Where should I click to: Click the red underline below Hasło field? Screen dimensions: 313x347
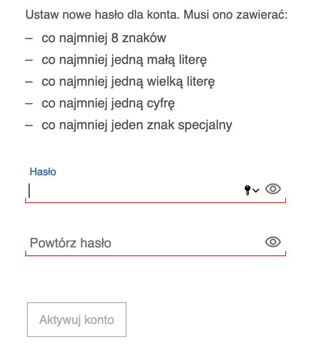pos(156,202)
